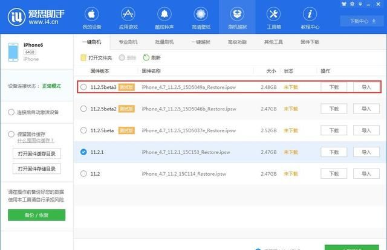Click 导入 for 11.2.5beta2 firmware
The image size is (387, 250).
pos(366,109)
